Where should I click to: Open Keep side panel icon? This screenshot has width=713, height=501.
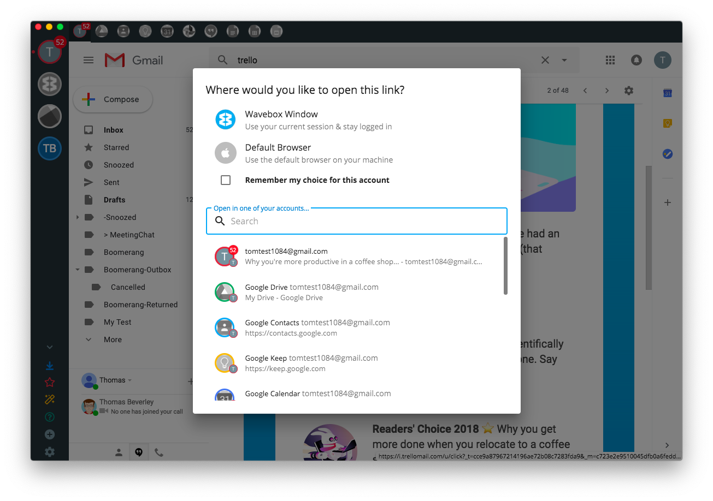click(x=667, y=123)
